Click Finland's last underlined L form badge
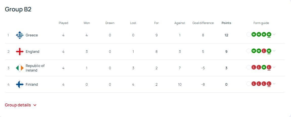The image size is (291, 117). 269,84
